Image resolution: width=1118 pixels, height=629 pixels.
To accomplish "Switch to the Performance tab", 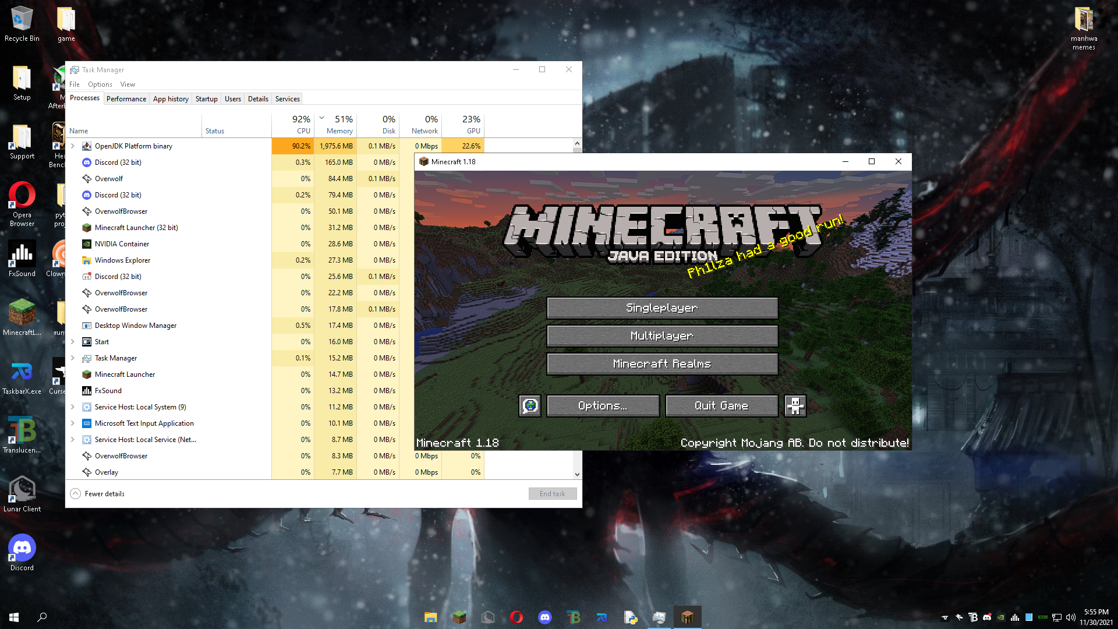I will (126, 99).
